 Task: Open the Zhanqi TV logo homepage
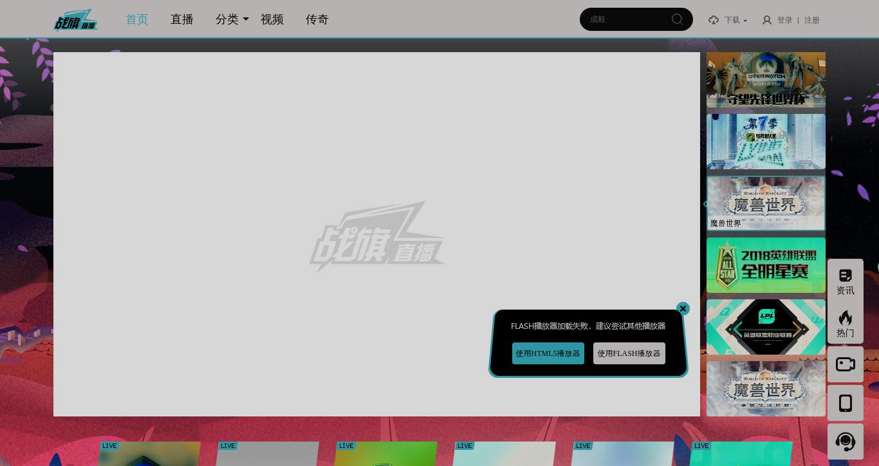(x=76, y=20)
